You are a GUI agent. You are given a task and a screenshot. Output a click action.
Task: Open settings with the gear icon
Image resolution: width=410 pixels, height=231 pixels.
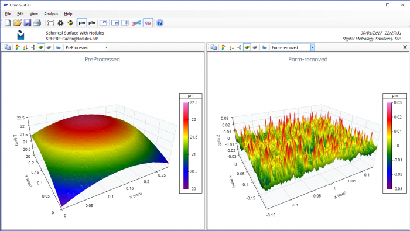(x=61, y=23)
